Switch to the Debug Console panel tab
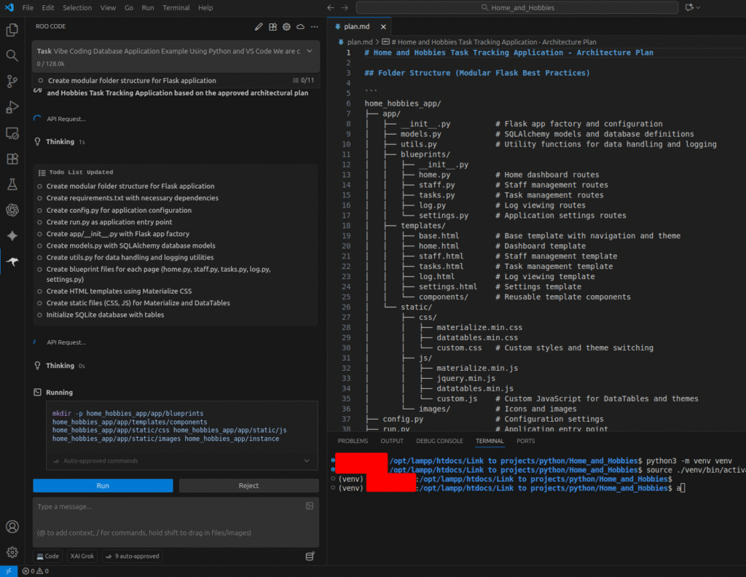Screen dimensions: 746x577 (x=439, y=441)
